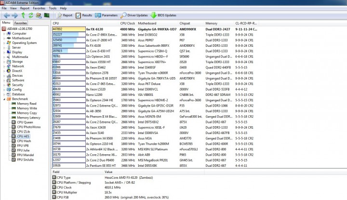Screen dimensions: 347x200
Task: Check for BIOS Updates
Action: pyautogui.click(x=163, y=15)
